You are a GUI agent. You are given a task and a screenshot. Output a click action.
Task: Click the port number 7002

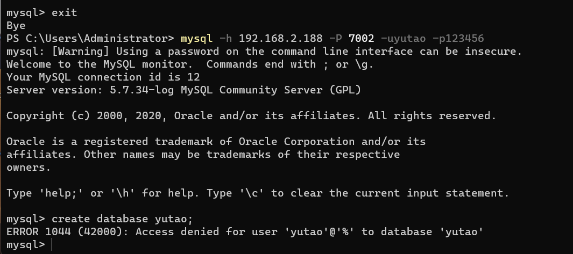click(x=362, y=38)
